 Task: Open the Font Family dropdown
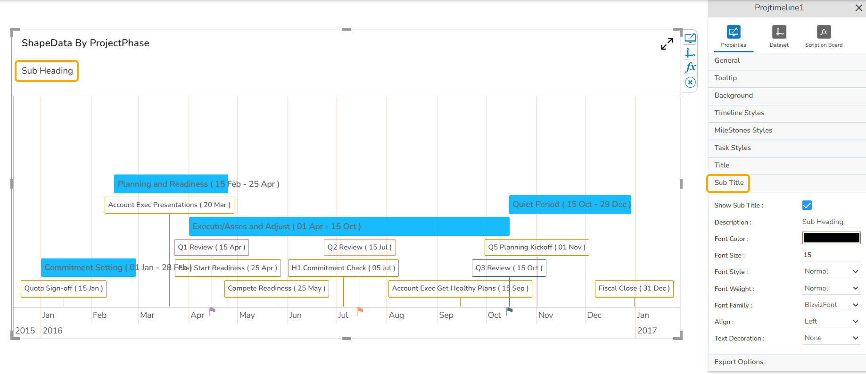(x=831, y=305)
